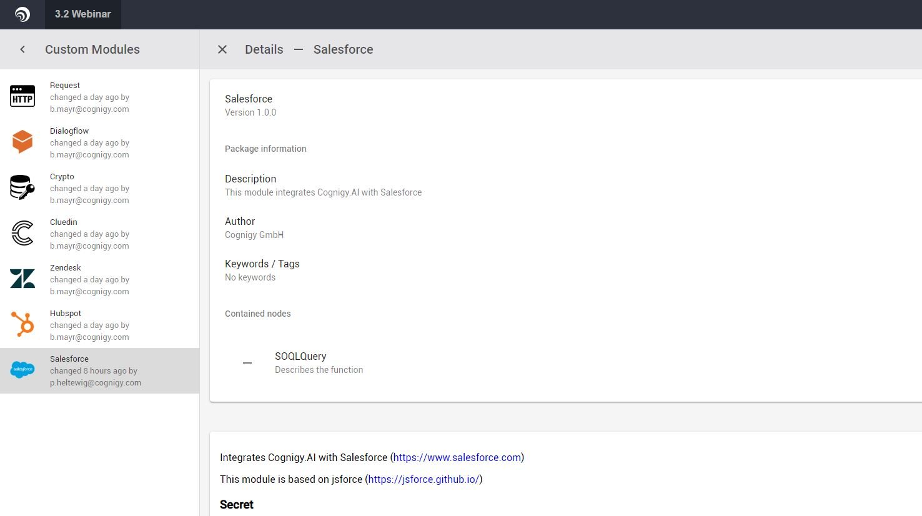Select the Salesforce module name in list
The width and height of the screenshot is (922, 516).
click(69, 359)
